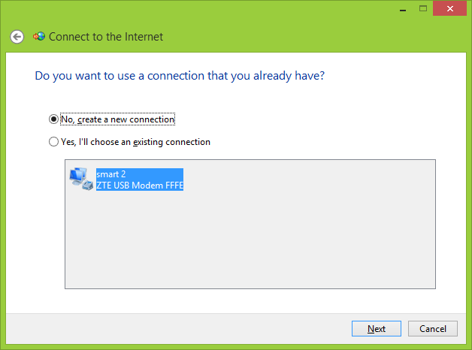Click the globe icon beside the wizard title
This screenshot has width=472, height=350.
39,36
